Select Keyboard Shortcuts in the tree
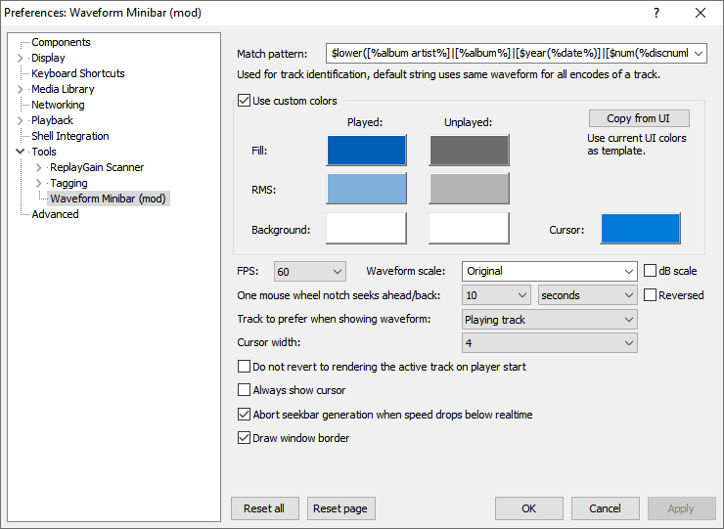The image size is (724, 529). (x=77, y=73)
